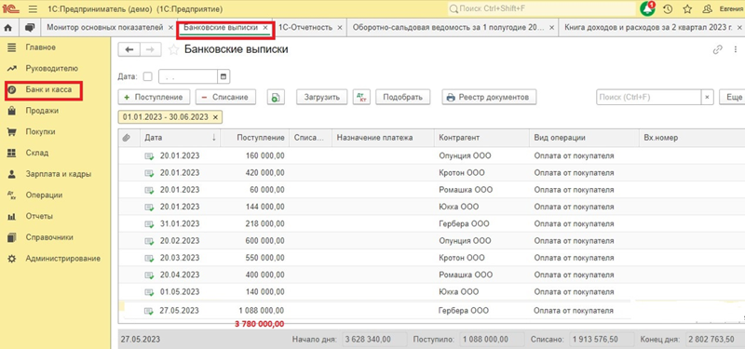Open the date calendar picker
The width and height of the screenshot is (745, 349).
223,76
